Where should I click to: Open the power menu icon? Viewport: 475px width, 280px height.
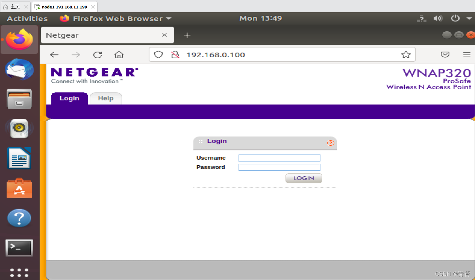point(455,18)
